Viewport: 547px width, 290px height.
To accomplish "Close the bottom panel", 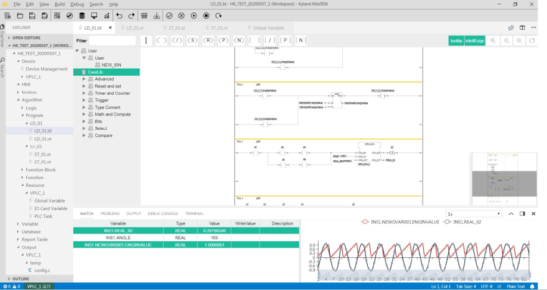I will pos(533,214).
